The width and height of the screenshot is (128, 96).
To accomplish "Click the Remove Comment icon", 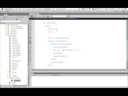I will [30, 49].
